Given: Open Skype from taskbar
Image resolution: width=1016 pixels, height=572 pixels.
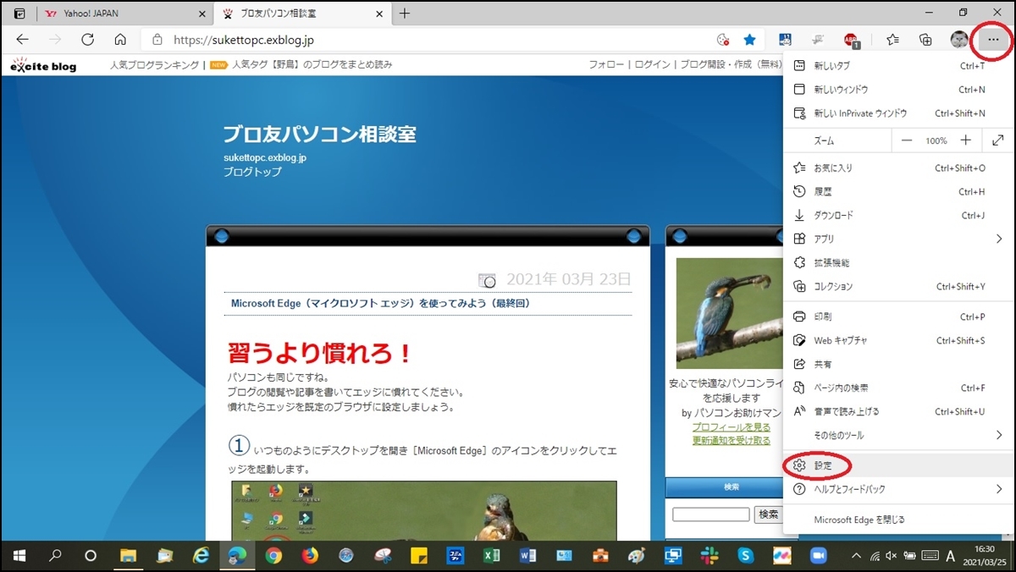Looking at the screenshot, I should 746,556.
